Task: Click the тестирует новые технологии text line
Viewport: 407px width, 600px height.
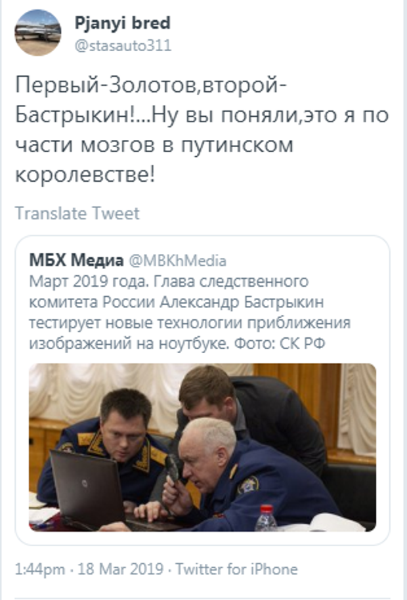Action: tap(190, 322)
